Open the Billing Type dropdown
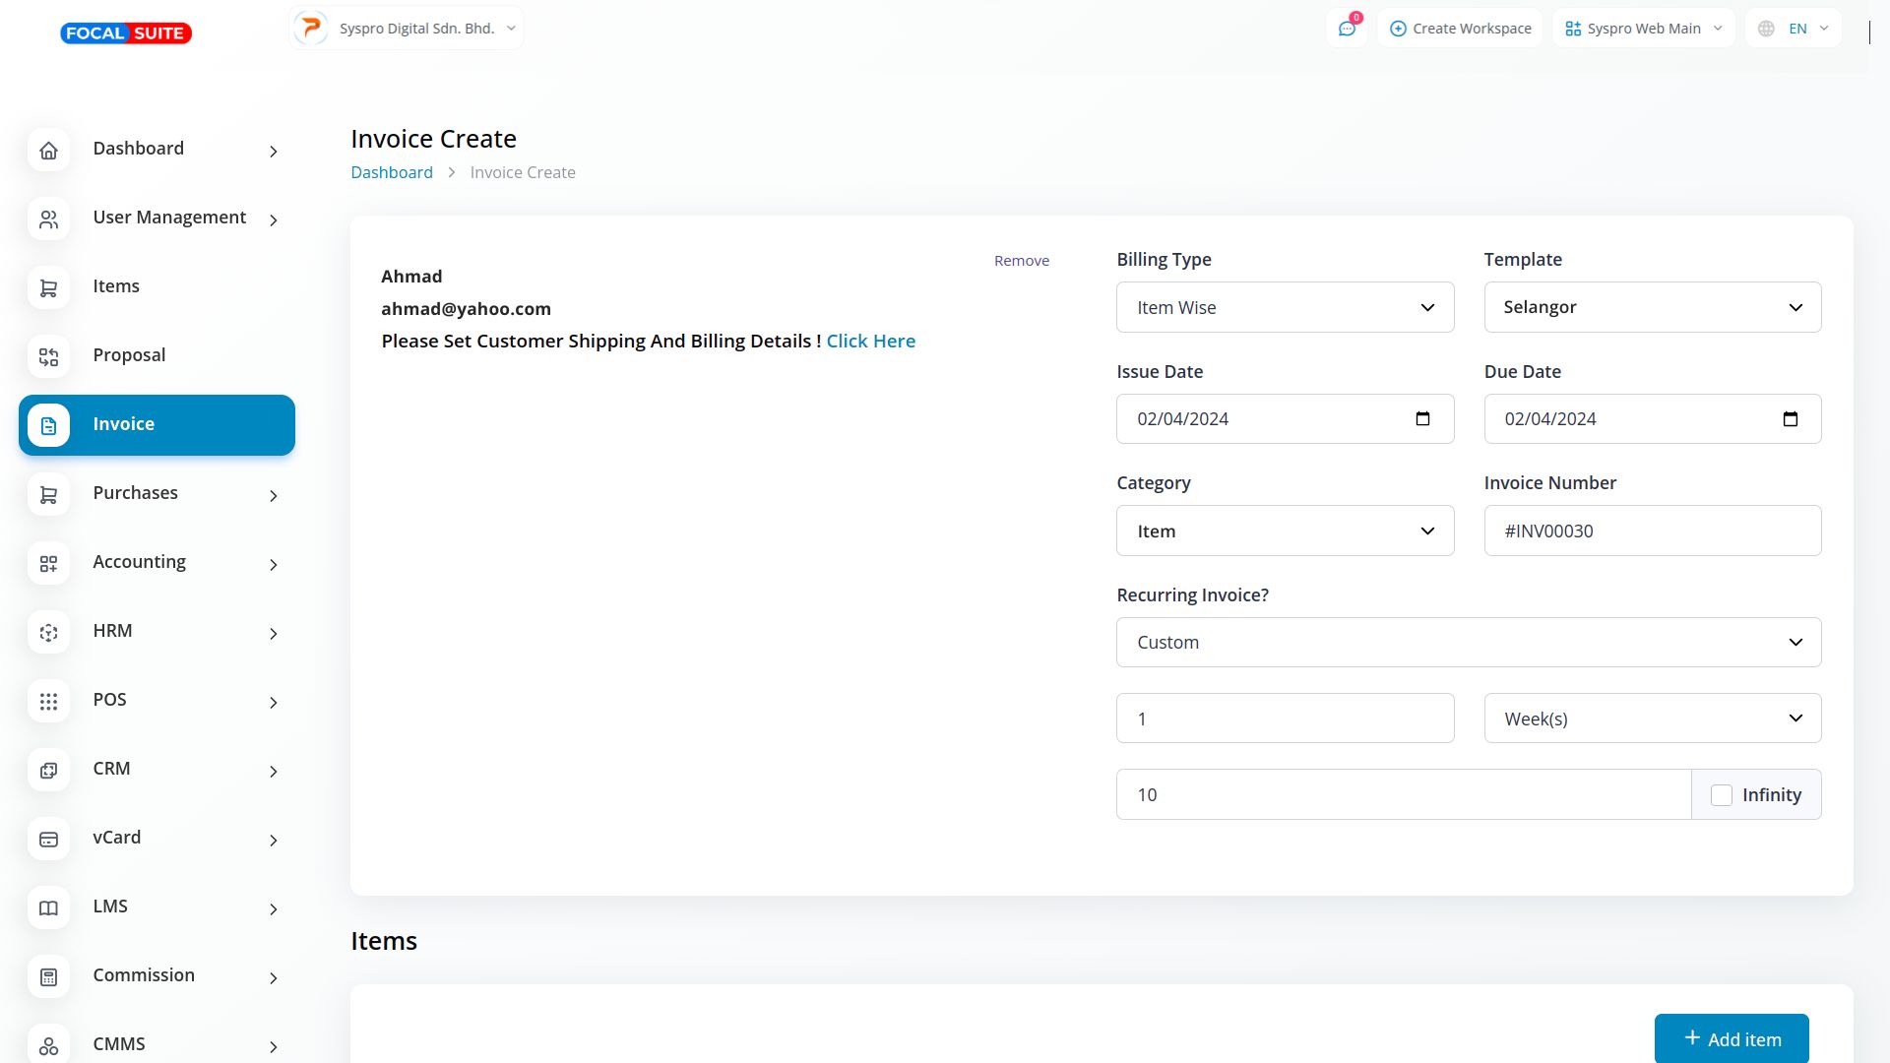This screenshot has width=1890, height=1063. coord(1285,307)
